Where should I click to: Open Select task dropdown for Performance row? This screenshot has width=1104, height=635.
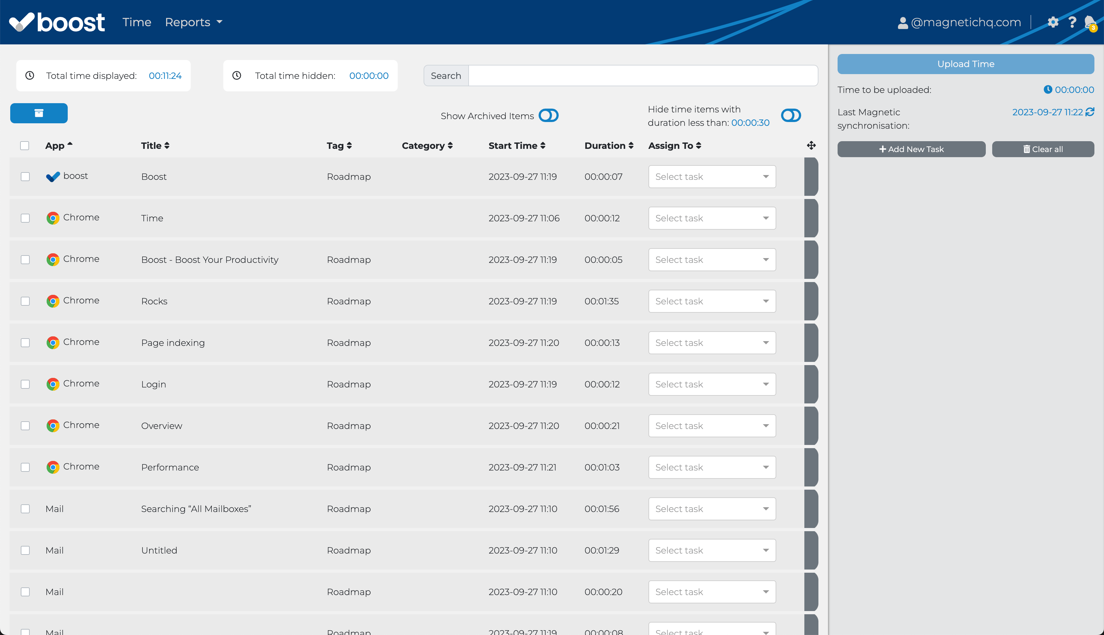pyautogui.click(x=712, y=467)
